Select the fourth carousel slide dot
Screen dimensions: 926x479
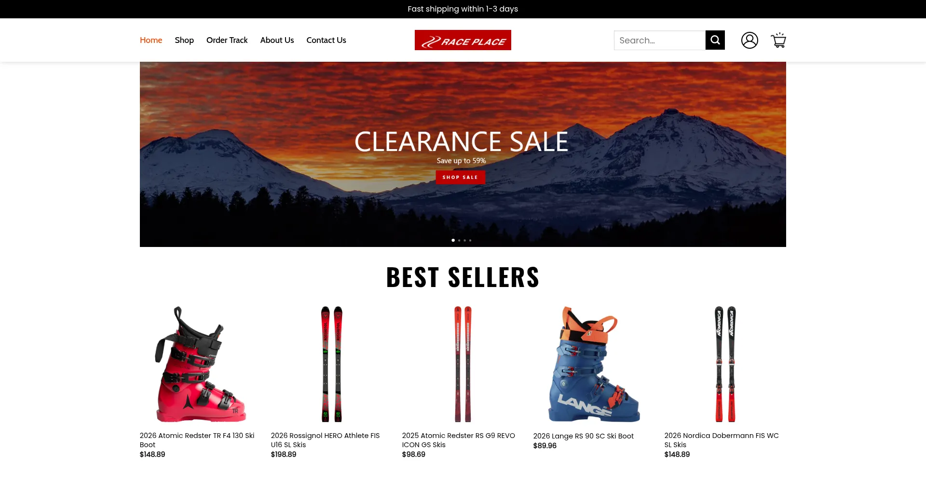pyautogui.click(x=470, y=240)
